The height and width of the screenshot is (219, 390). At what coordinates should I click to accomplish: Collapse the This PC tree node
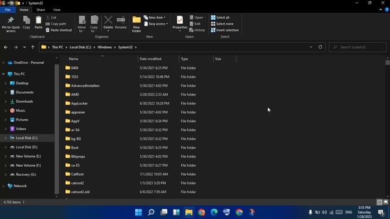[4, 74]
